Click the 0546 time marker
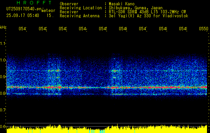 123,29
